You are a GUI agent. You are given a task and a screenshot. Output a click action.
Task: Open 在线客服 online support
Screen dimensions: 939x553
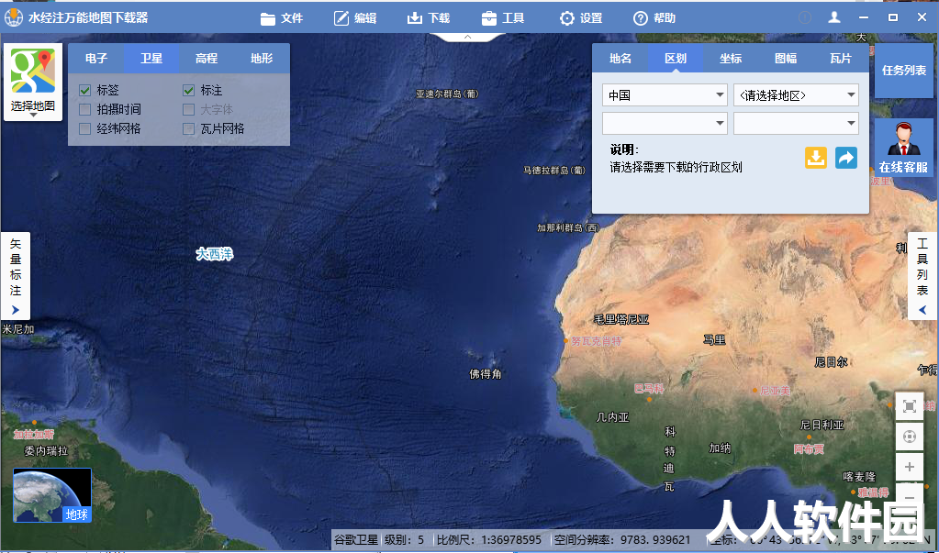(904, 148)
